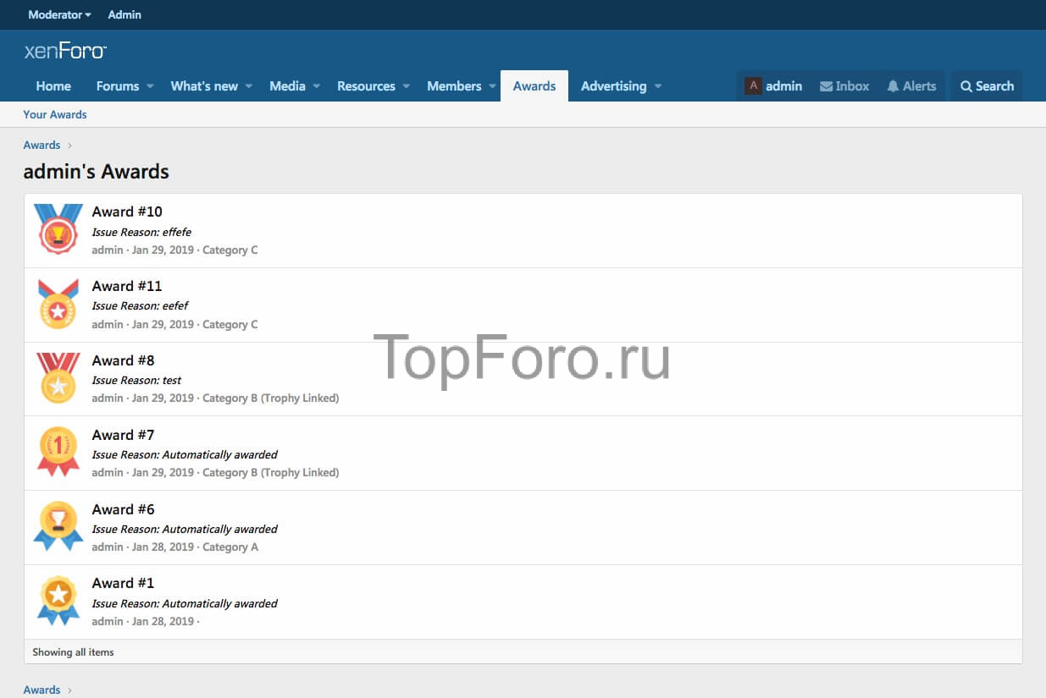The height and width of the screenshot is (698, 1046).
Task: Open the Inbox envelope in navigation
Action: [x=844, y=86]
